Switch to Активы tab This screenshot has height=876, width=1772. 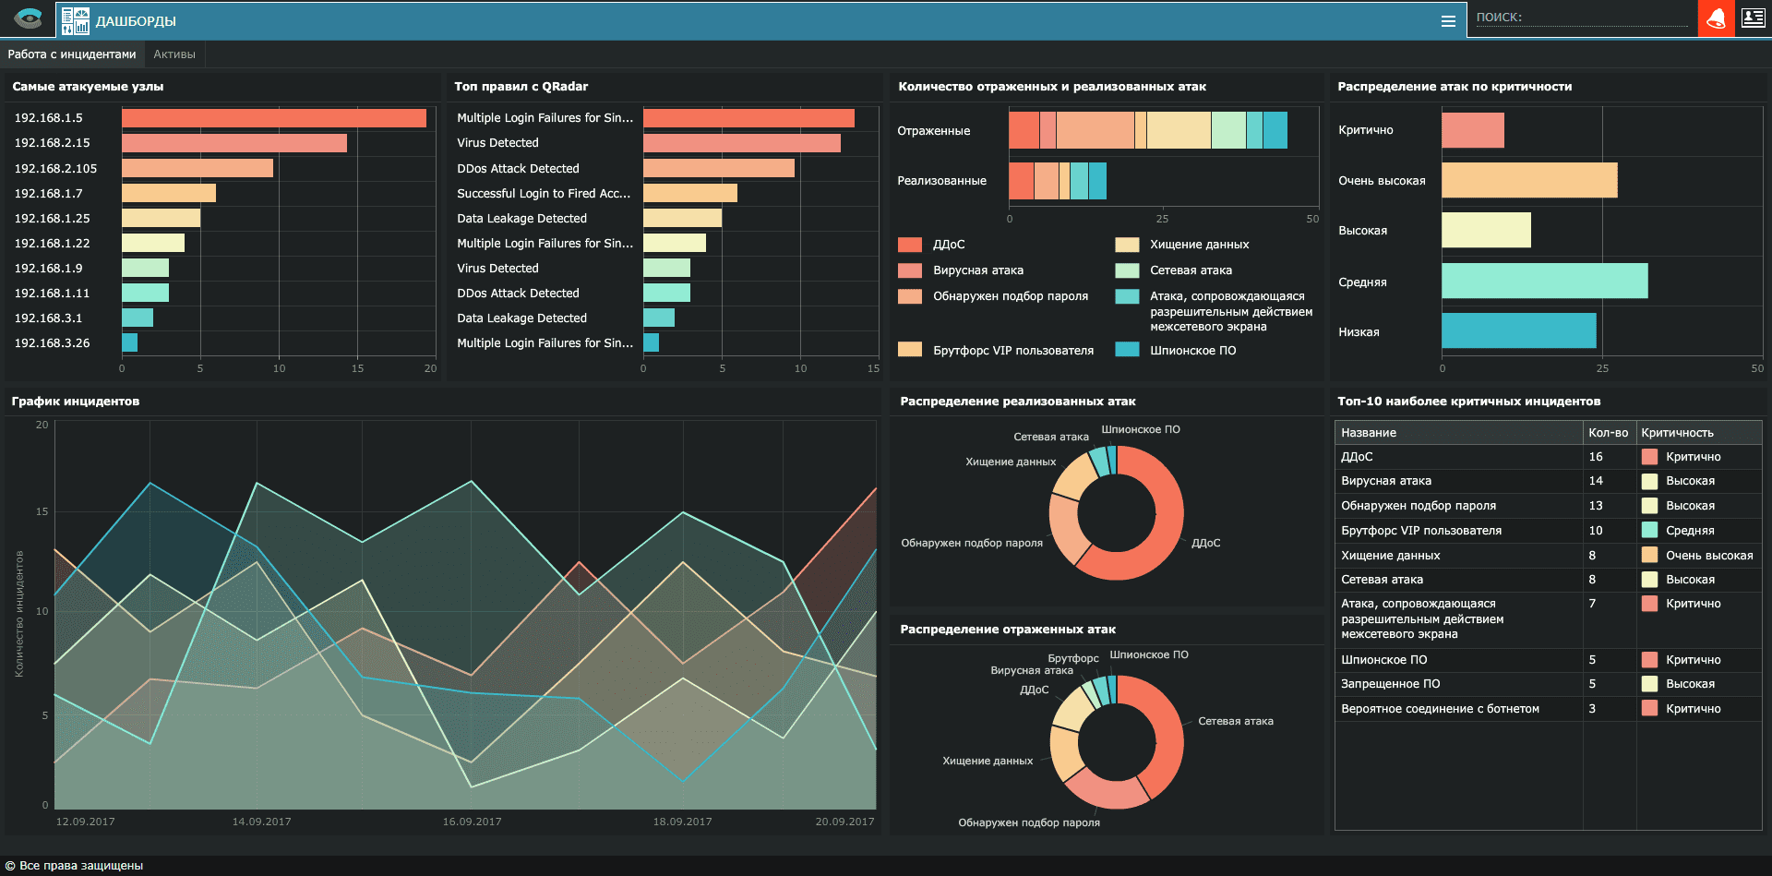[174, 54]
